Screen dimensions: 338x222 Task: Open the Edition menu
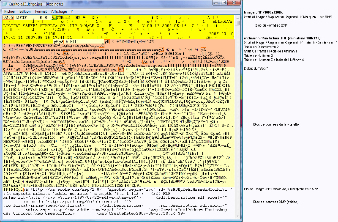(25, 11)
